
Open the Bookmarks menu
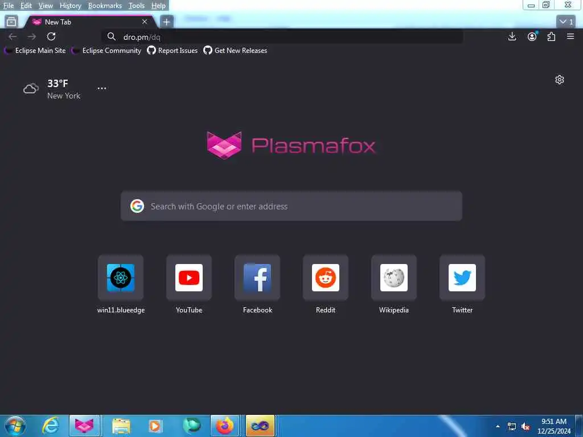105,6
